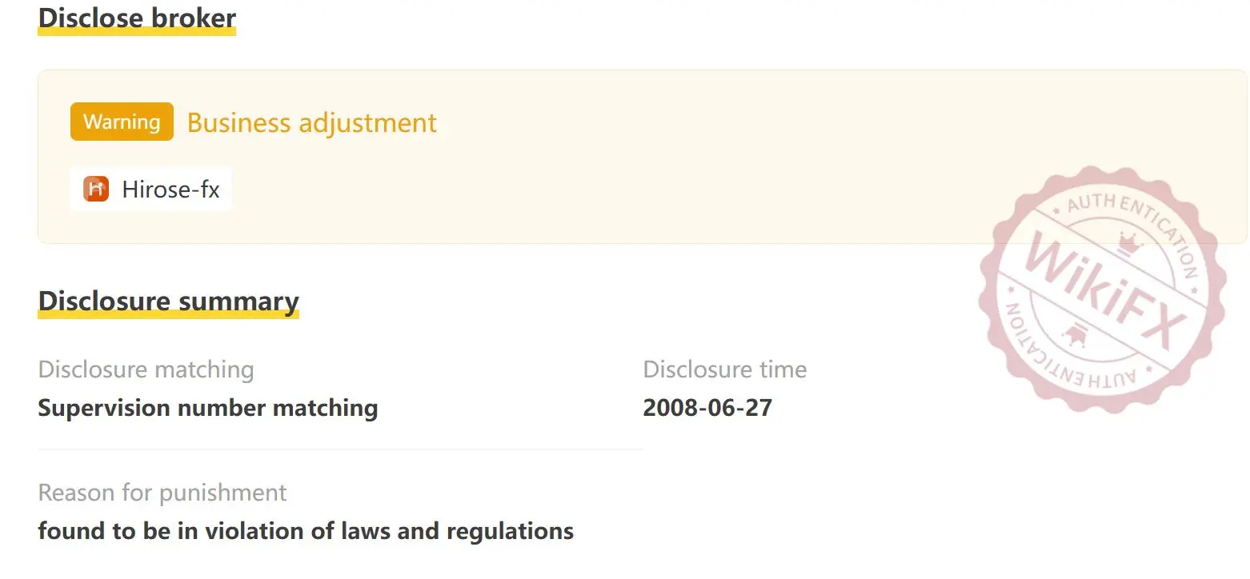Click the divider below Supervision matching
This screenshot has width=1250, height=579.
(340, 449)
